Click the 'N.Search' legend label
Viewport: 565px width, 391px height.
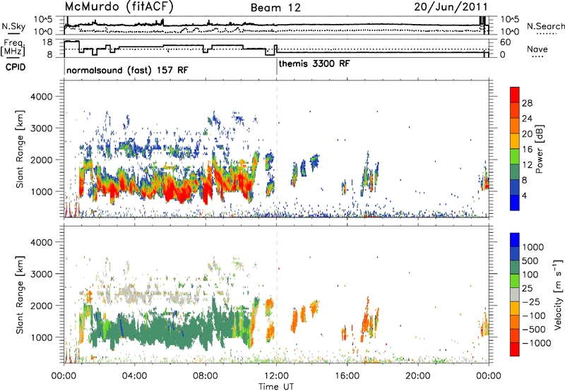point(545,26)
